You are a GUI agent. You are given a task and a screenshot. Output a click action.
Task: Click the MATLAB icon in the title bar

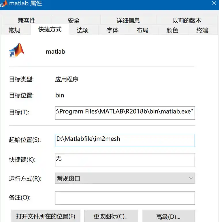tap(4, 3)
